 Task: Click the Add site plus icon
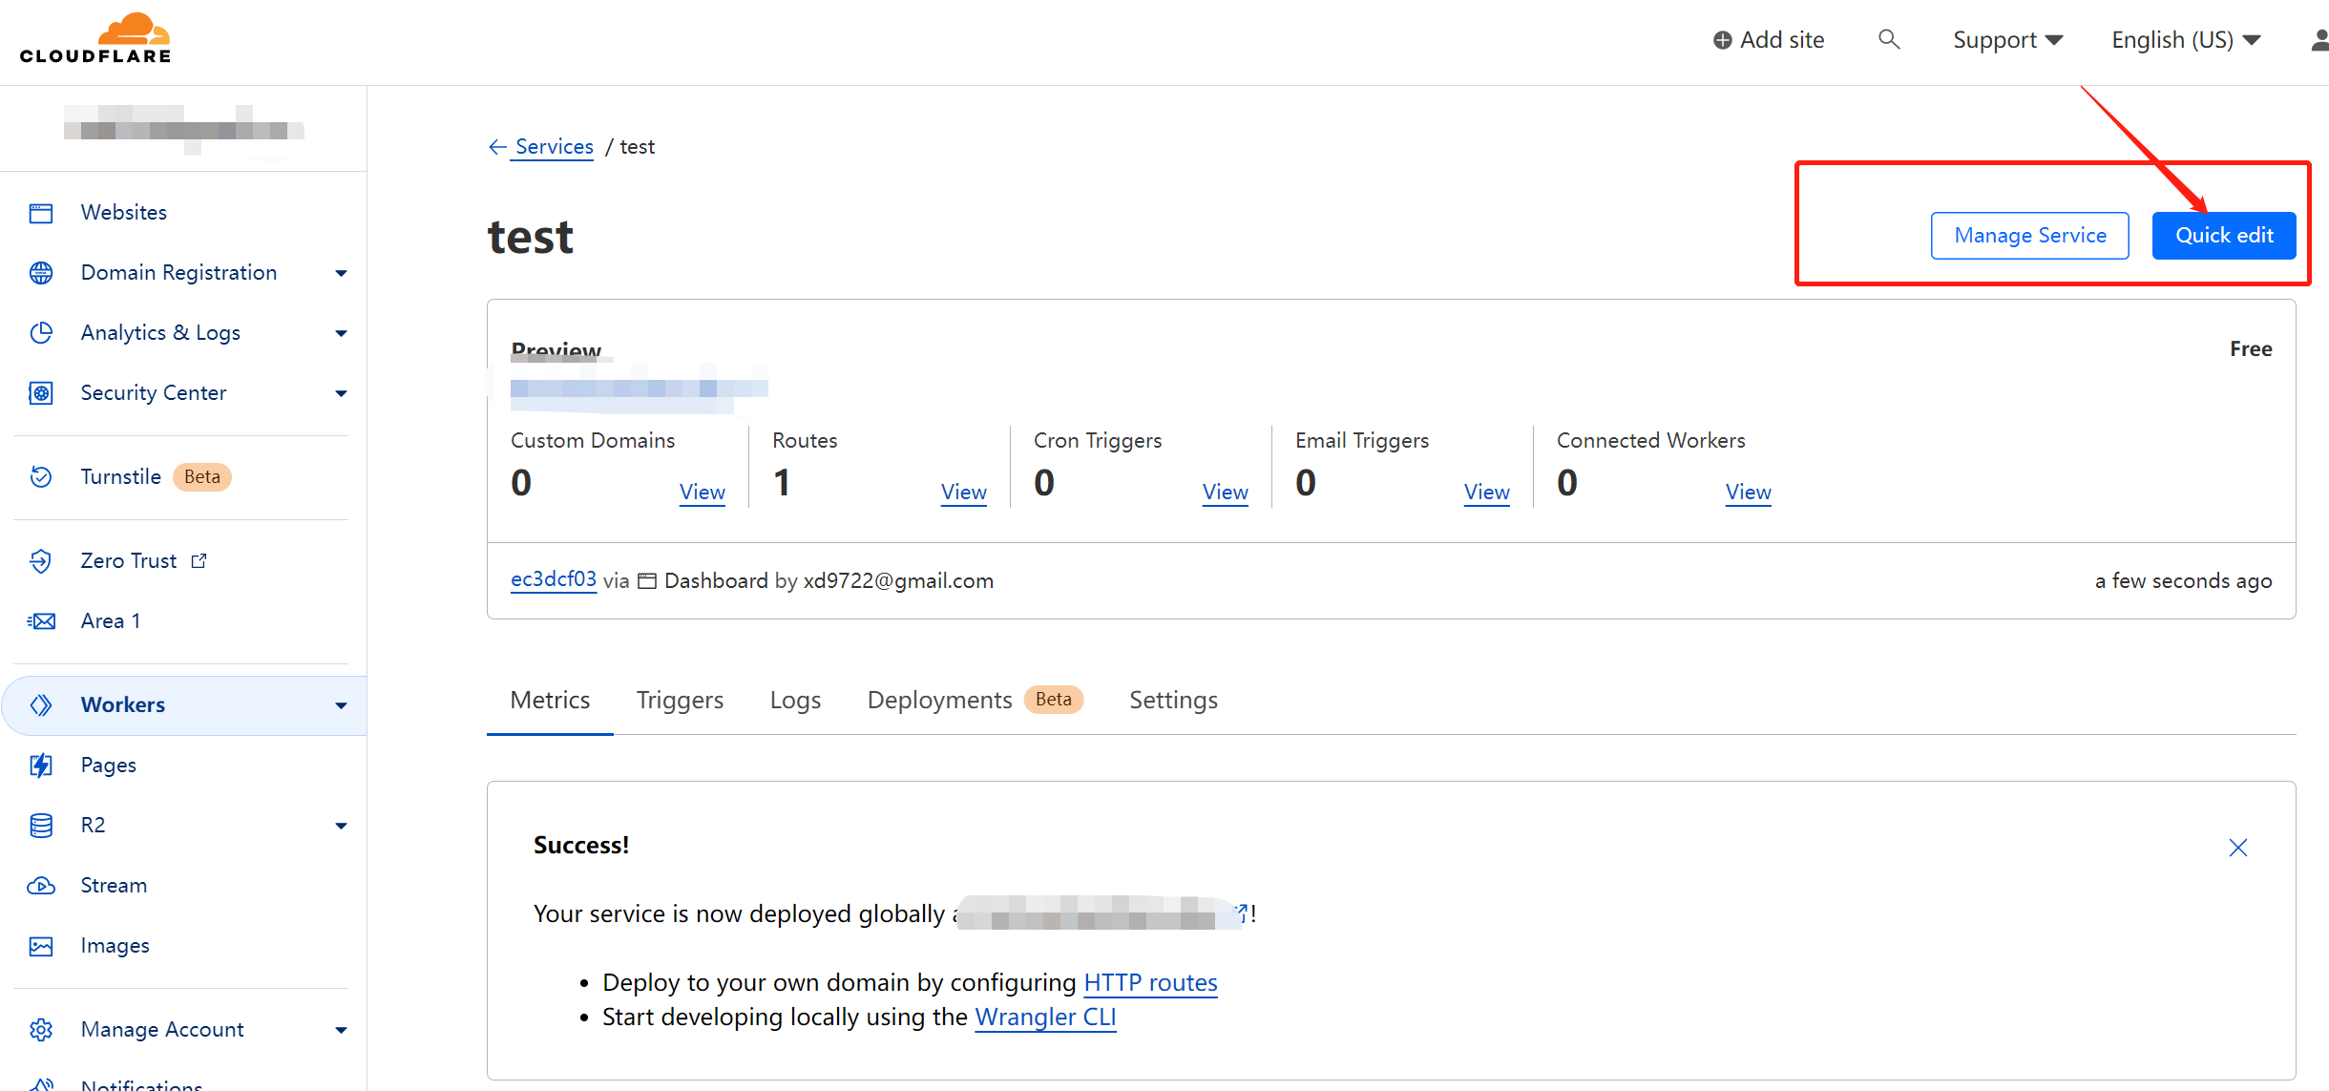[1723, 40]
